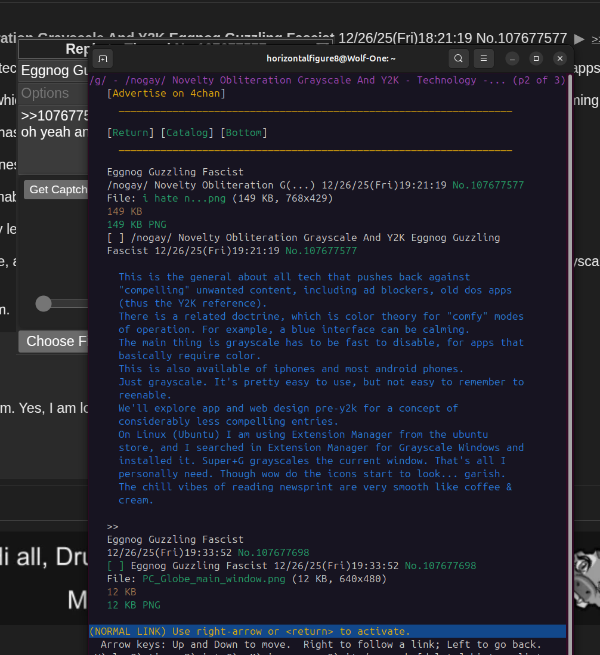Click Choose File button in browser reply form

pyautogui.click(x=54, y=341)
